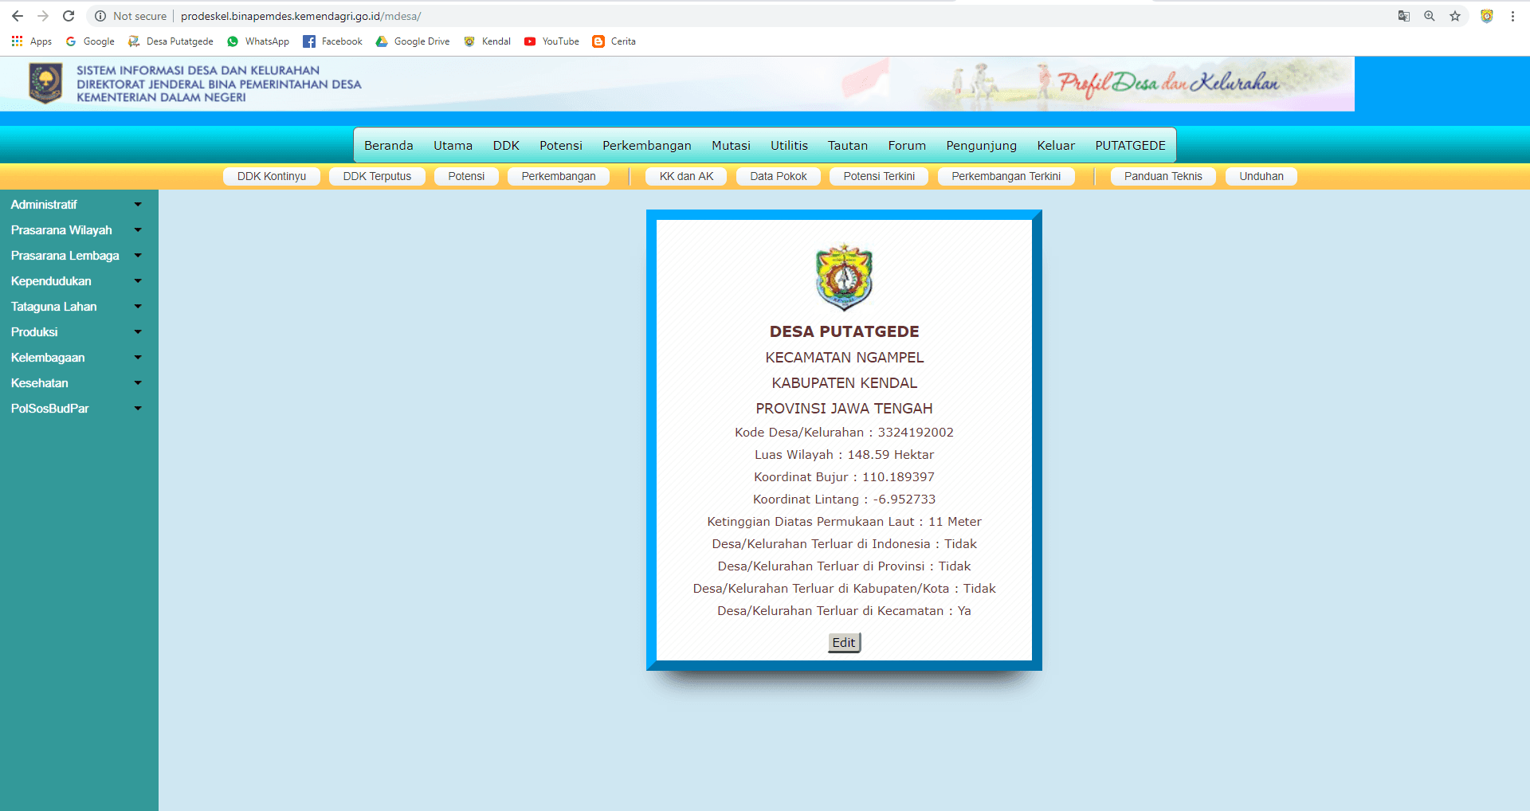This screenshot has height=811, width=1530.
Task: Open the Apps grid shortcut in bookmarks bar
Action: tap(31, 41)
